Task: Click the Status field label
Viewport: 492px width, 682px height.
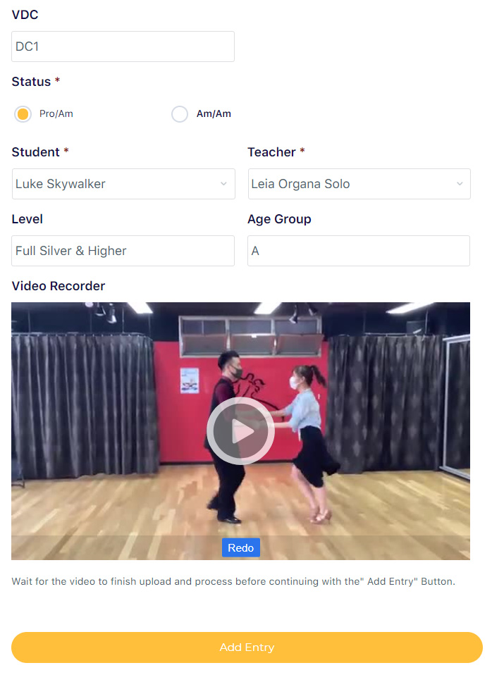Action: tap(31, 82)
